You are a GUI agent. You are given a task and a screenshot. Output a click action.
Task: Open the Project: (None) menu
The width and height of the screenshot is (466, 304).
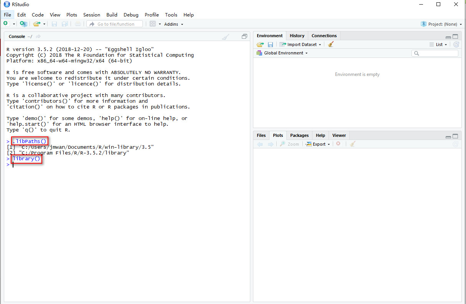[441, 24]
